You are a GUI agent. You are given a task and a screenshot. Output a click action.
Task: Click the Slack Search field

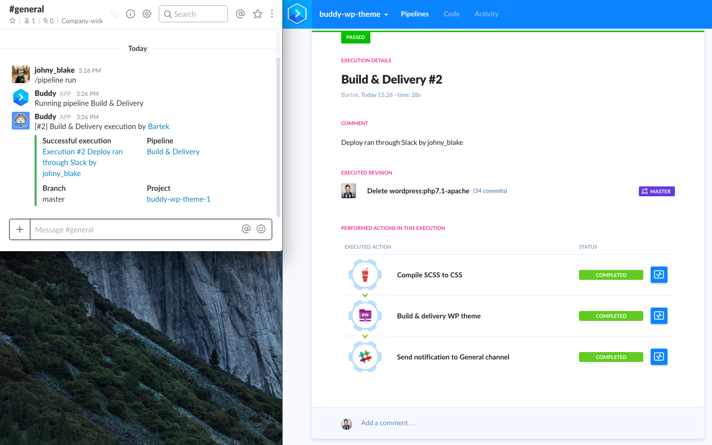pos(193,14)
